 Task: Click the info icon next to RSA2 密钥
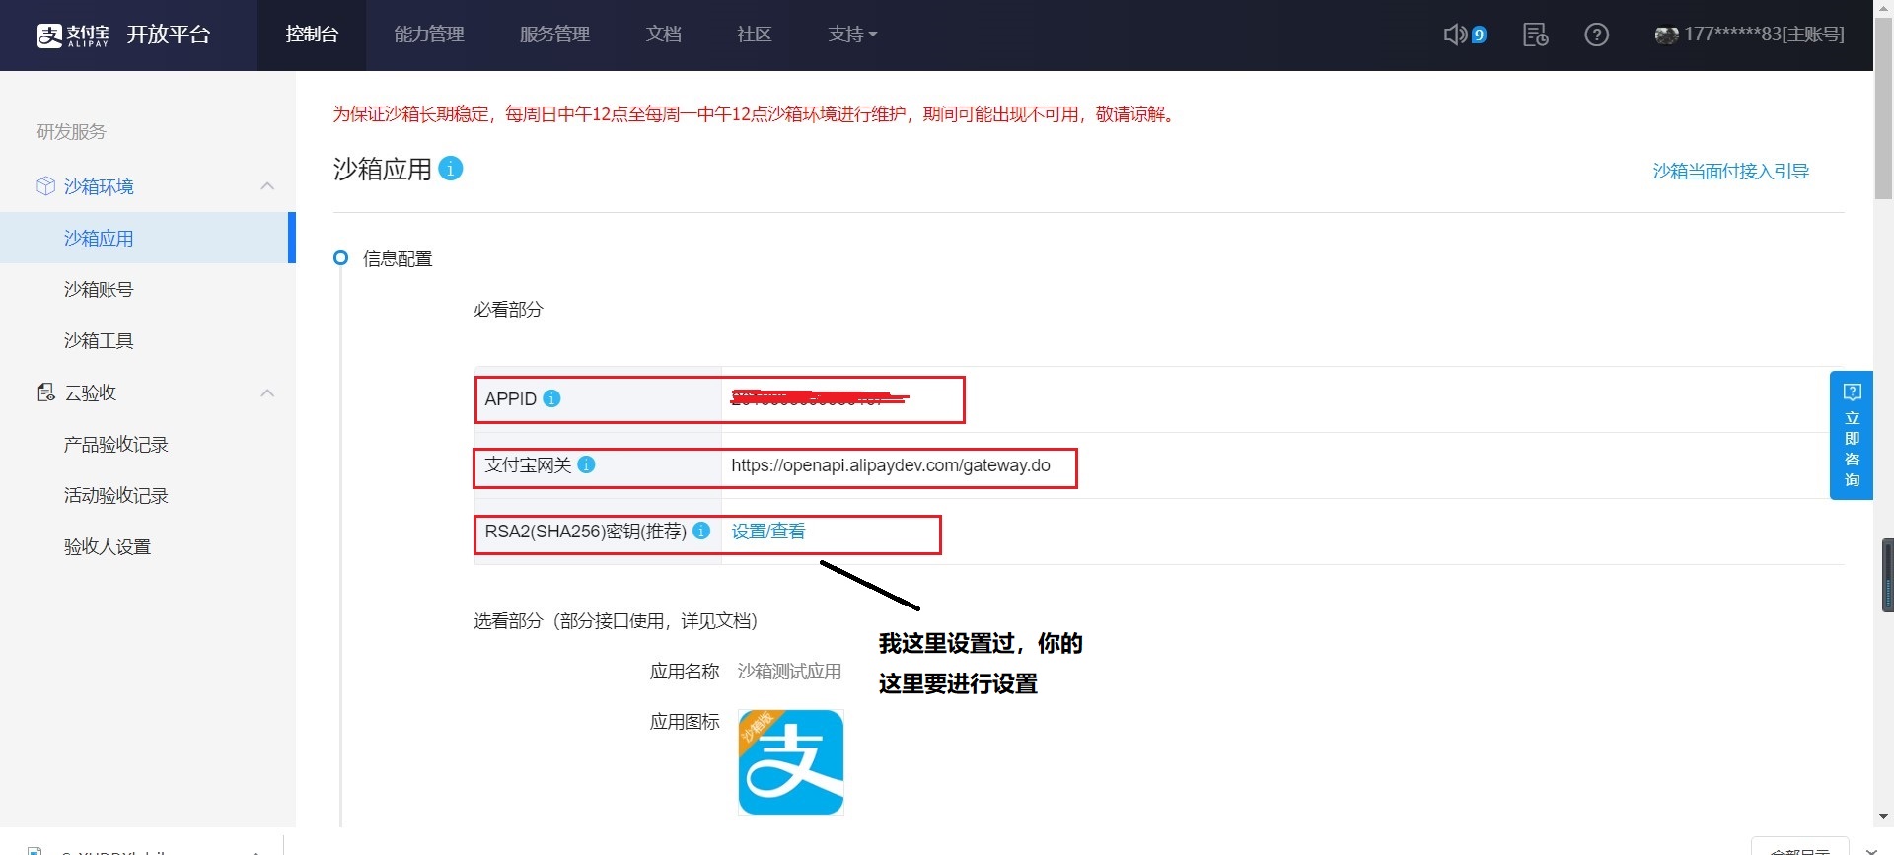[701, 531]
